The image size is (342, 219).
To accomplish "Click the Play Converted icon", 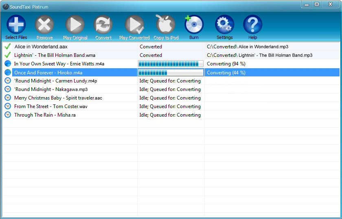I will [134, 24].
